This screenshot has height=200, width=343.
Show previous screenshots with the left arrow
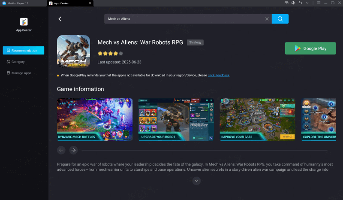(61, 150)
